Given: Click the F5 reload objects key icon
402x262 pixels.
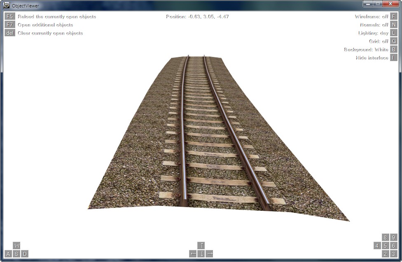Looking at the screenshot, I should coord(10,17).
